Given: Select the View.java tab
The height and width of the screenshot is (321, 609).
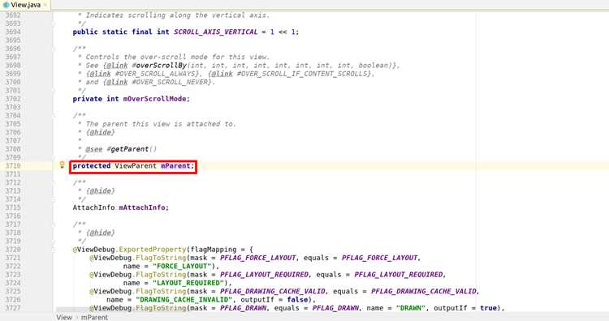Looking at the screenshot, I should coord(25,5).
